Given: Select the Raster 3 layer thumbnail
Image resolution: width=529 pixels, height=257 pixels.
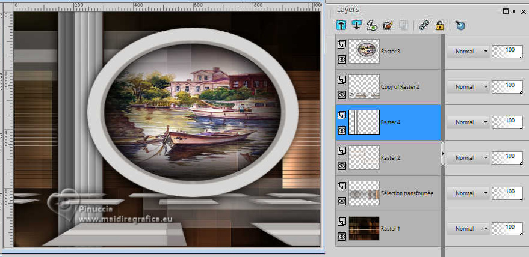Looking at the screenshot, I should 364,51.
